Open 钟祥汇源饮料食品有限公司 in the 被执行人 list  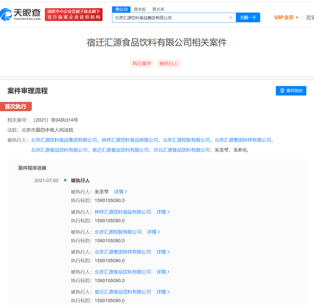click(x=130, y=140)
